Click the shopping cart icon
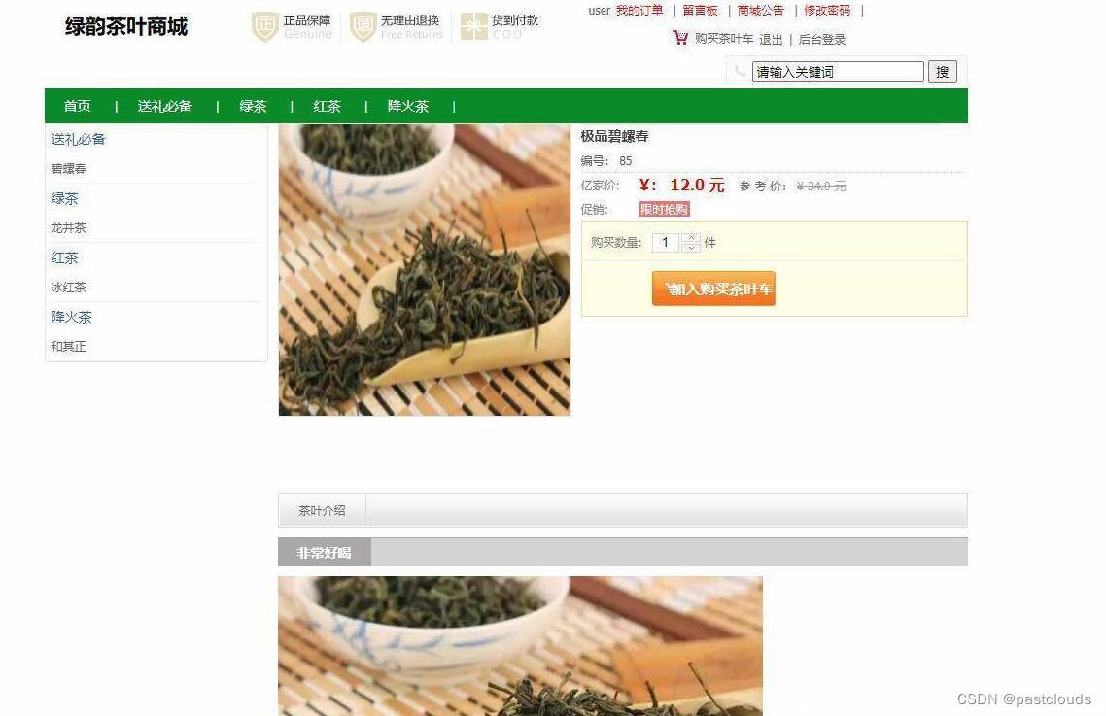Viewport: 1106px width, 716px height. tap(680, 37)
